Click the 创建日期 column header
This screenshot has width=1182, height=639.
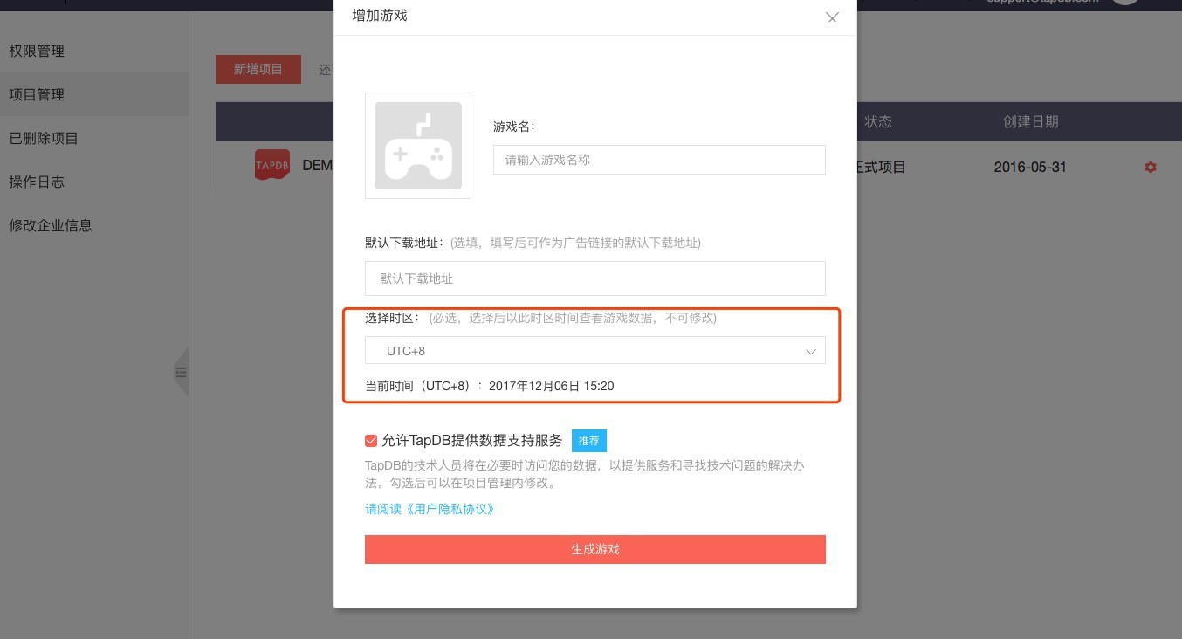pyautogui.click(x=1030, y=121)
